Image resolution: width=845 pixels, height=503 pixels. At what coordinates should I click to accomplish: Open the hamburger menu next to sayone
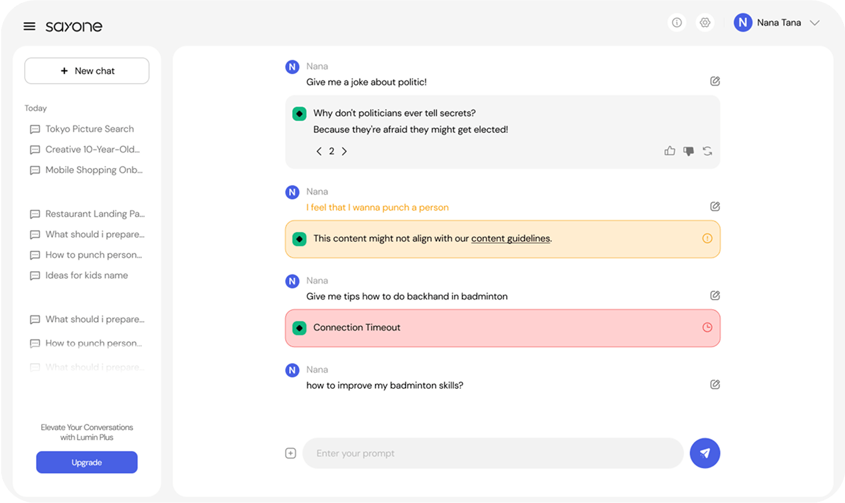[x=29, y=26]
